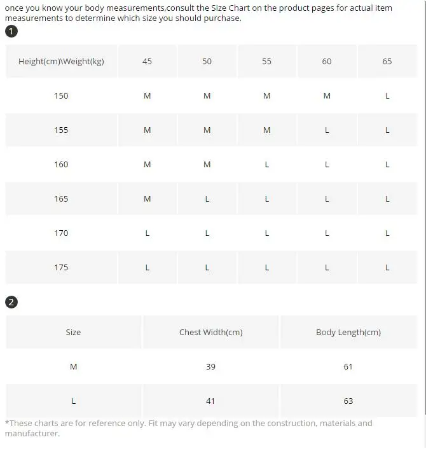This screenshot has width=426, height=449.
Task: Click the 65 kg weight column header
Action: click(387, 61)
